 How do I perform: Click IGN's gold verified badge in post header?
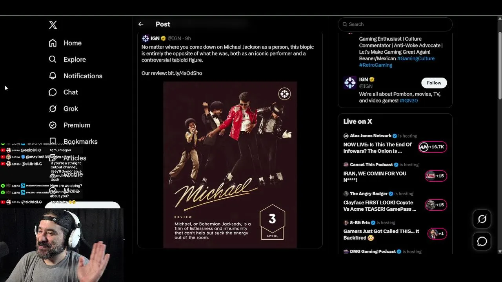coord(163,38)
